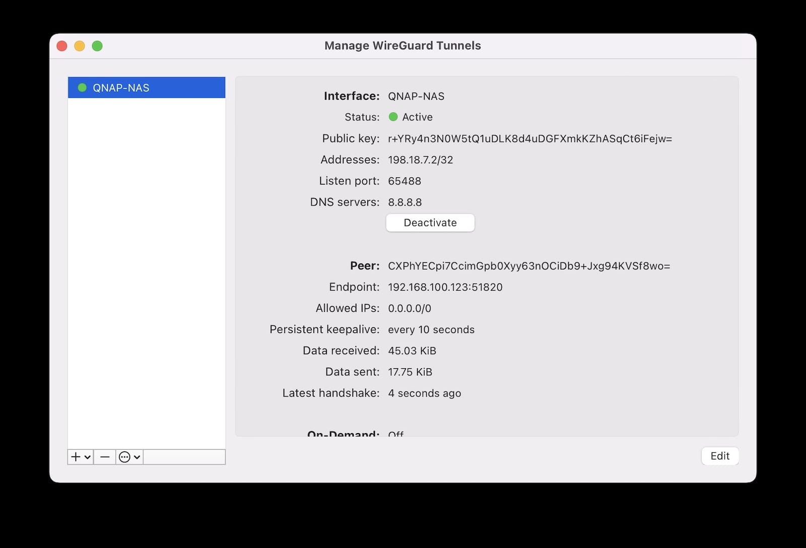806x548 pixels.
Task: Open the ellipsis more-actions menu
Action: pos(129,457)
